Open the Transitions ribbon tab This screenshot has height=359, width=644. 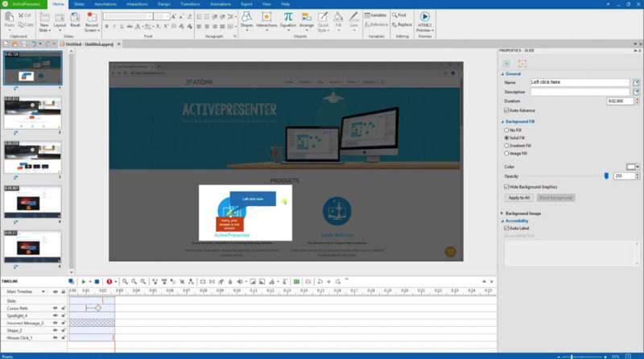pyautogui.click(x=190, y=4)
